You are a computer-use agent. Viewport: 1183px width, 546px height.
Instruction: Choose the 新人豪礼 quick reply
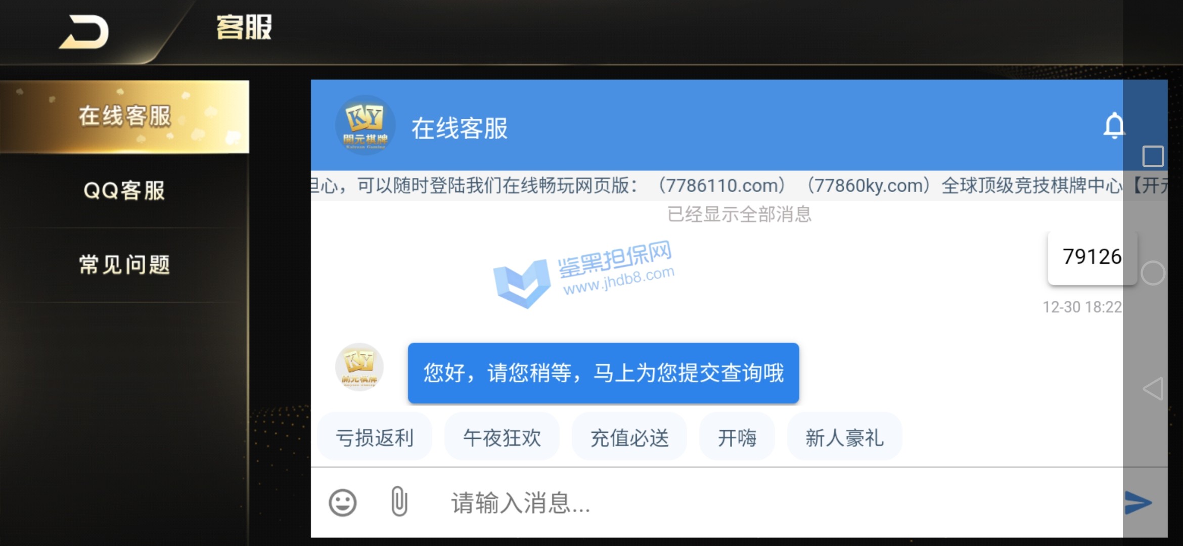tap(845, 437)
